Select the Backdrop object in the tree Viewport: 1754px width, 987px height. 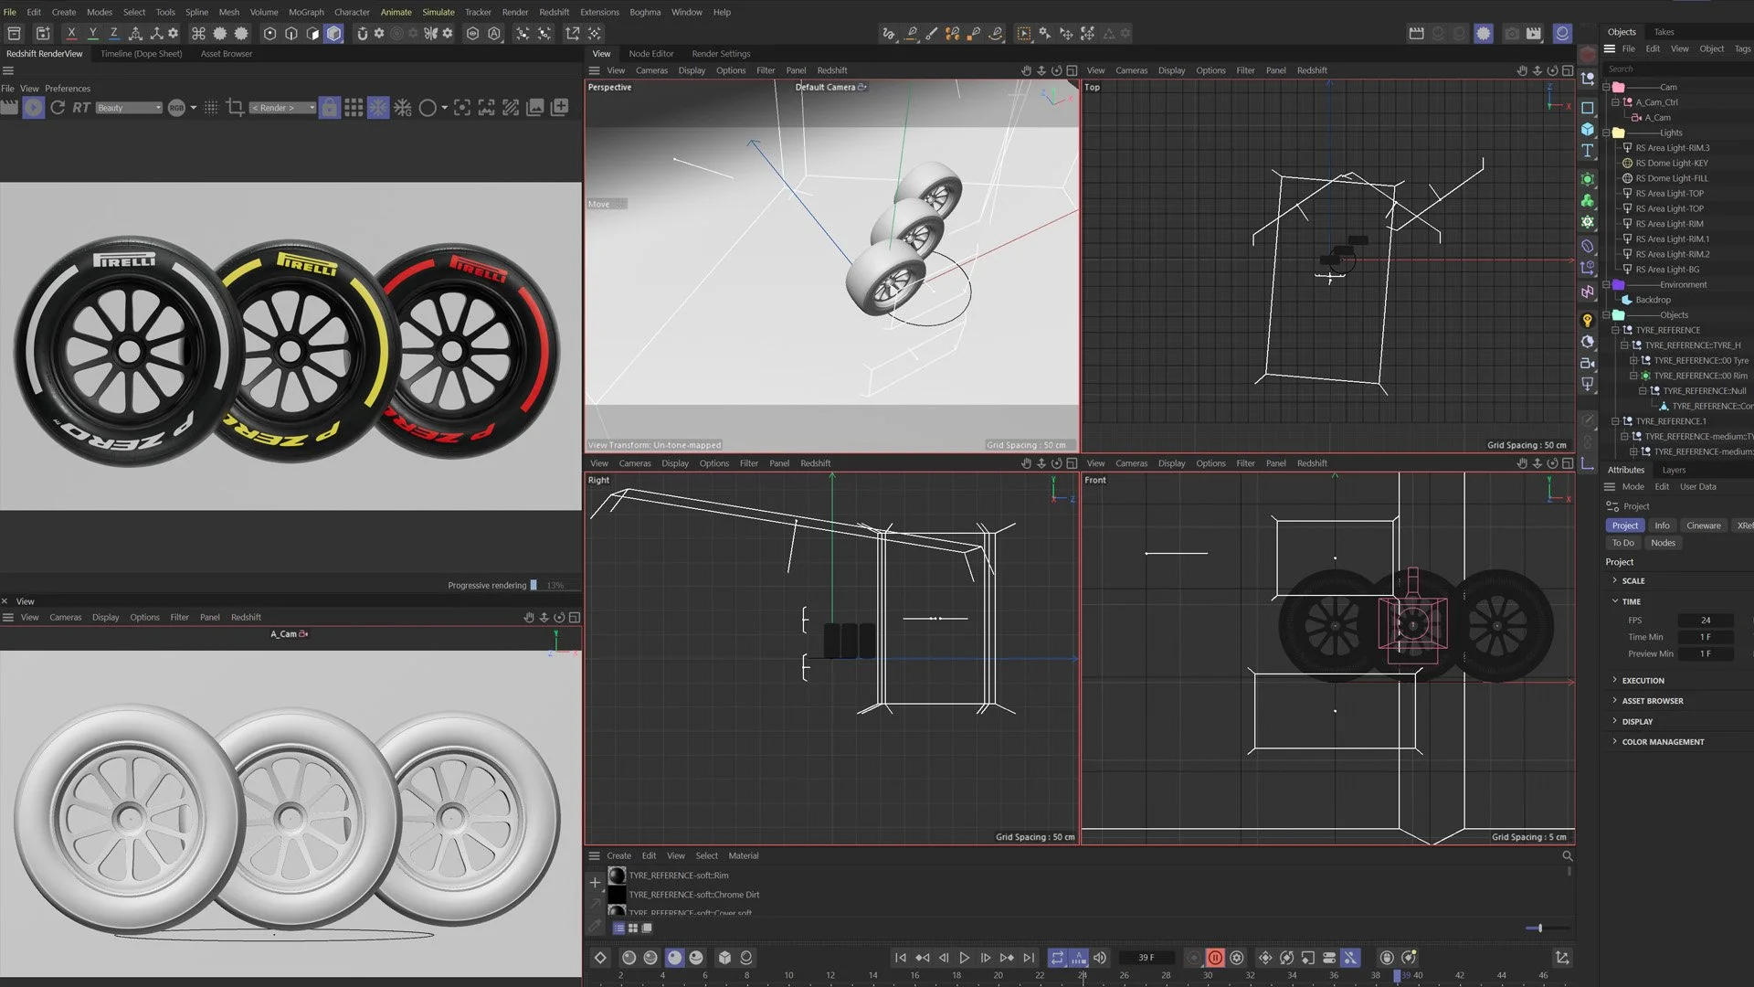click(1653, 300)
